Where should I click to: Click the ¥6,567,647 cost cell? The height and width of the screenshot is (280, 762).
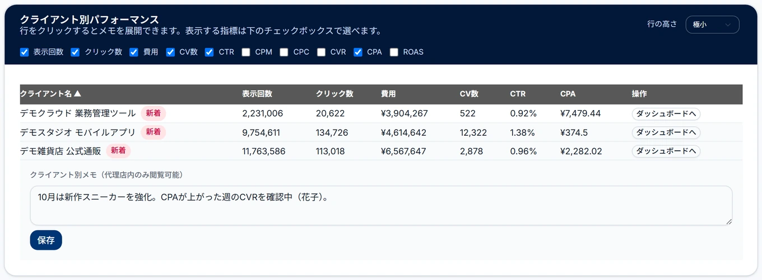click(x=404, y=151)
